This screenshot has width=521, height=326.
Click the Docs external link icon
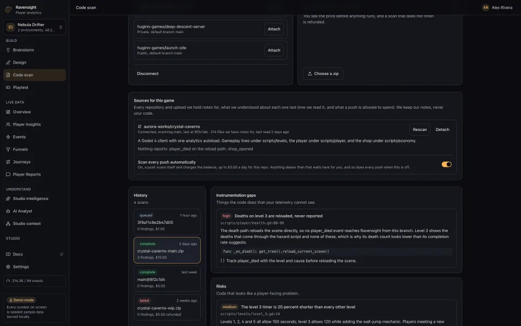coord(61,254)
